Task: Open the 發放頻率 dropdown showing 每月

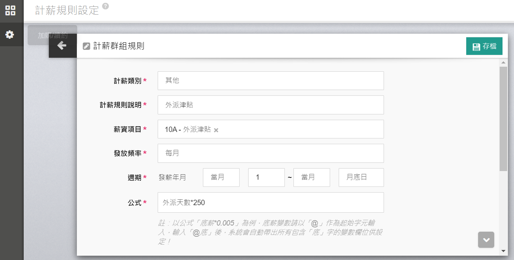Action: (x=270, y=153)
